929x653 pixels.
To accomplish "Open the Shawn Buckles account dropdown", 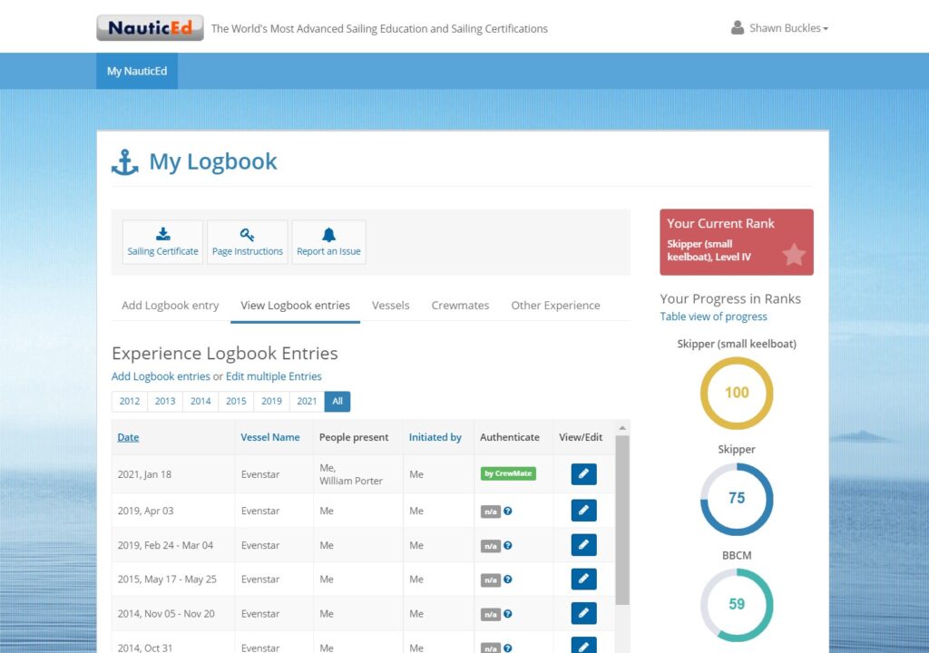I will point(786,27).
